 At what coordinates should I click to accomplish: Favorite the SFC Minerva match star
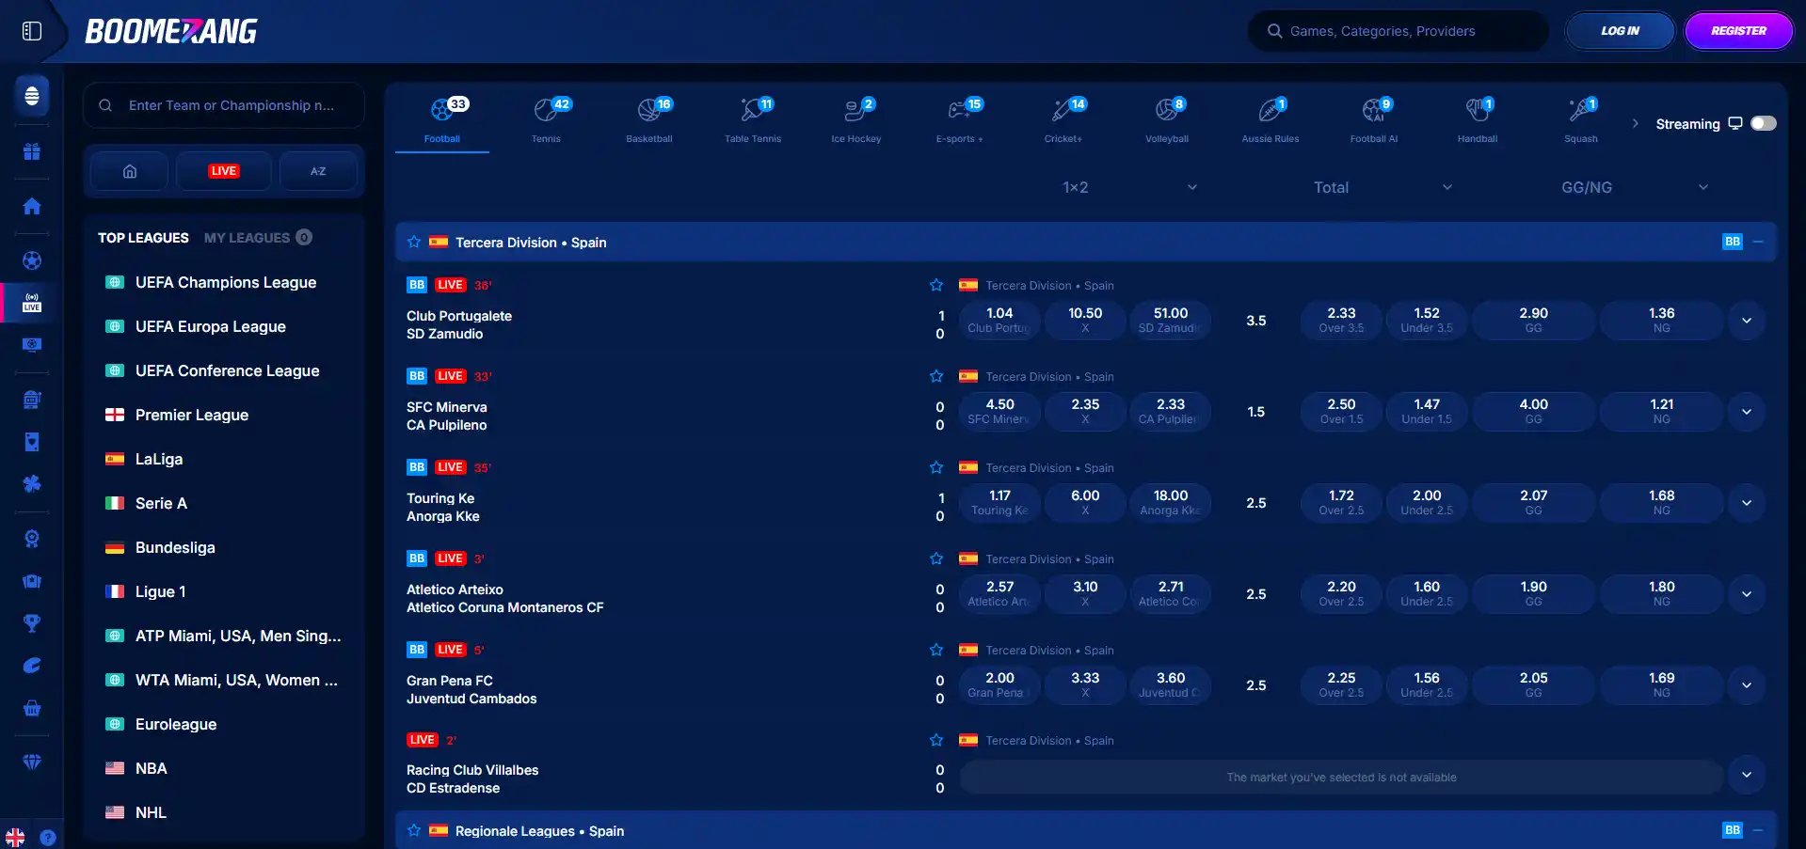936,376
